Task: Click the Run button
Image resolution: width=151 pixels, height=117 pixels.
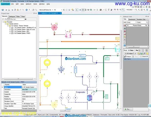Action: [128, 109]
